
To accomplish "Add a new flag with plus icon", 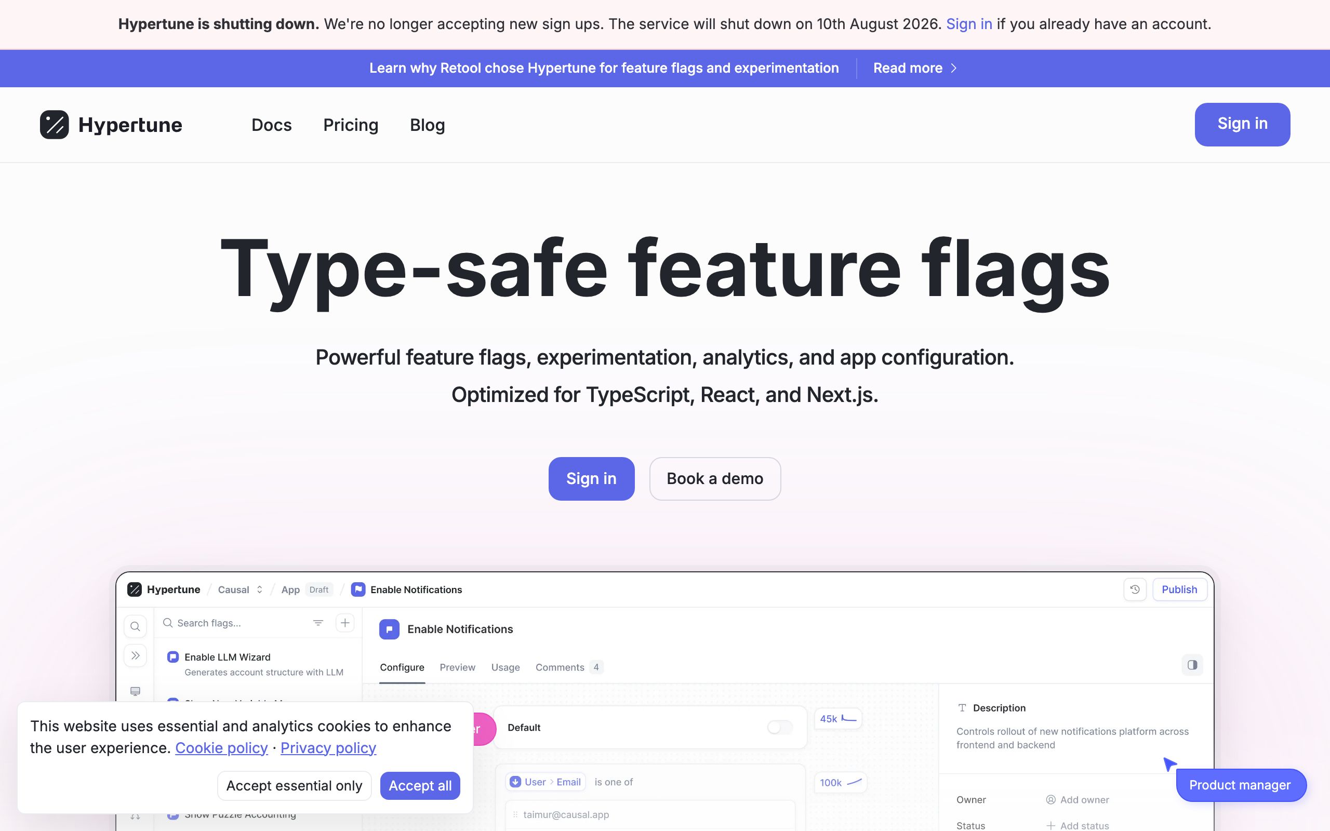I will click(x=345, y=623).
